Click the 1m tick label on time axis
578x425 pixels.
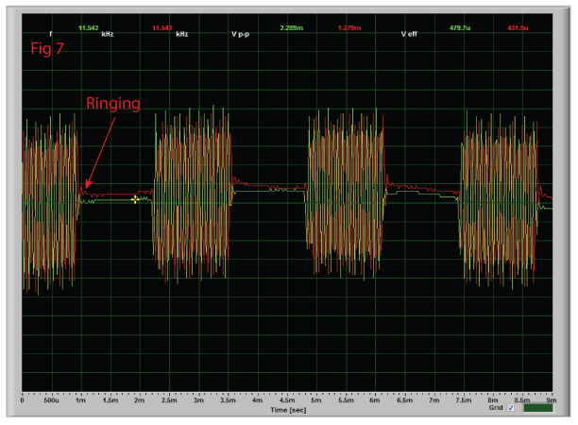(80, 400)
